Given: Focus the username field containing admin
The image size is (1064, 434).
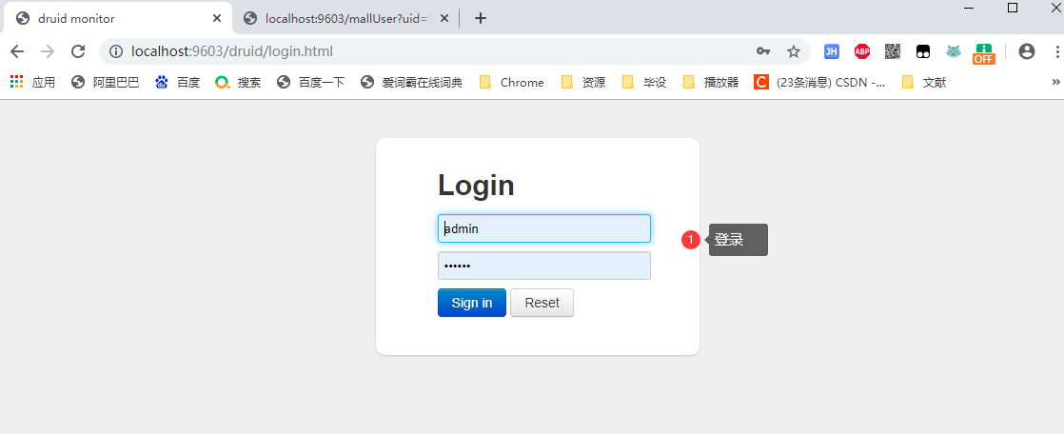Looking at the screenshot, I should (543, 228).
